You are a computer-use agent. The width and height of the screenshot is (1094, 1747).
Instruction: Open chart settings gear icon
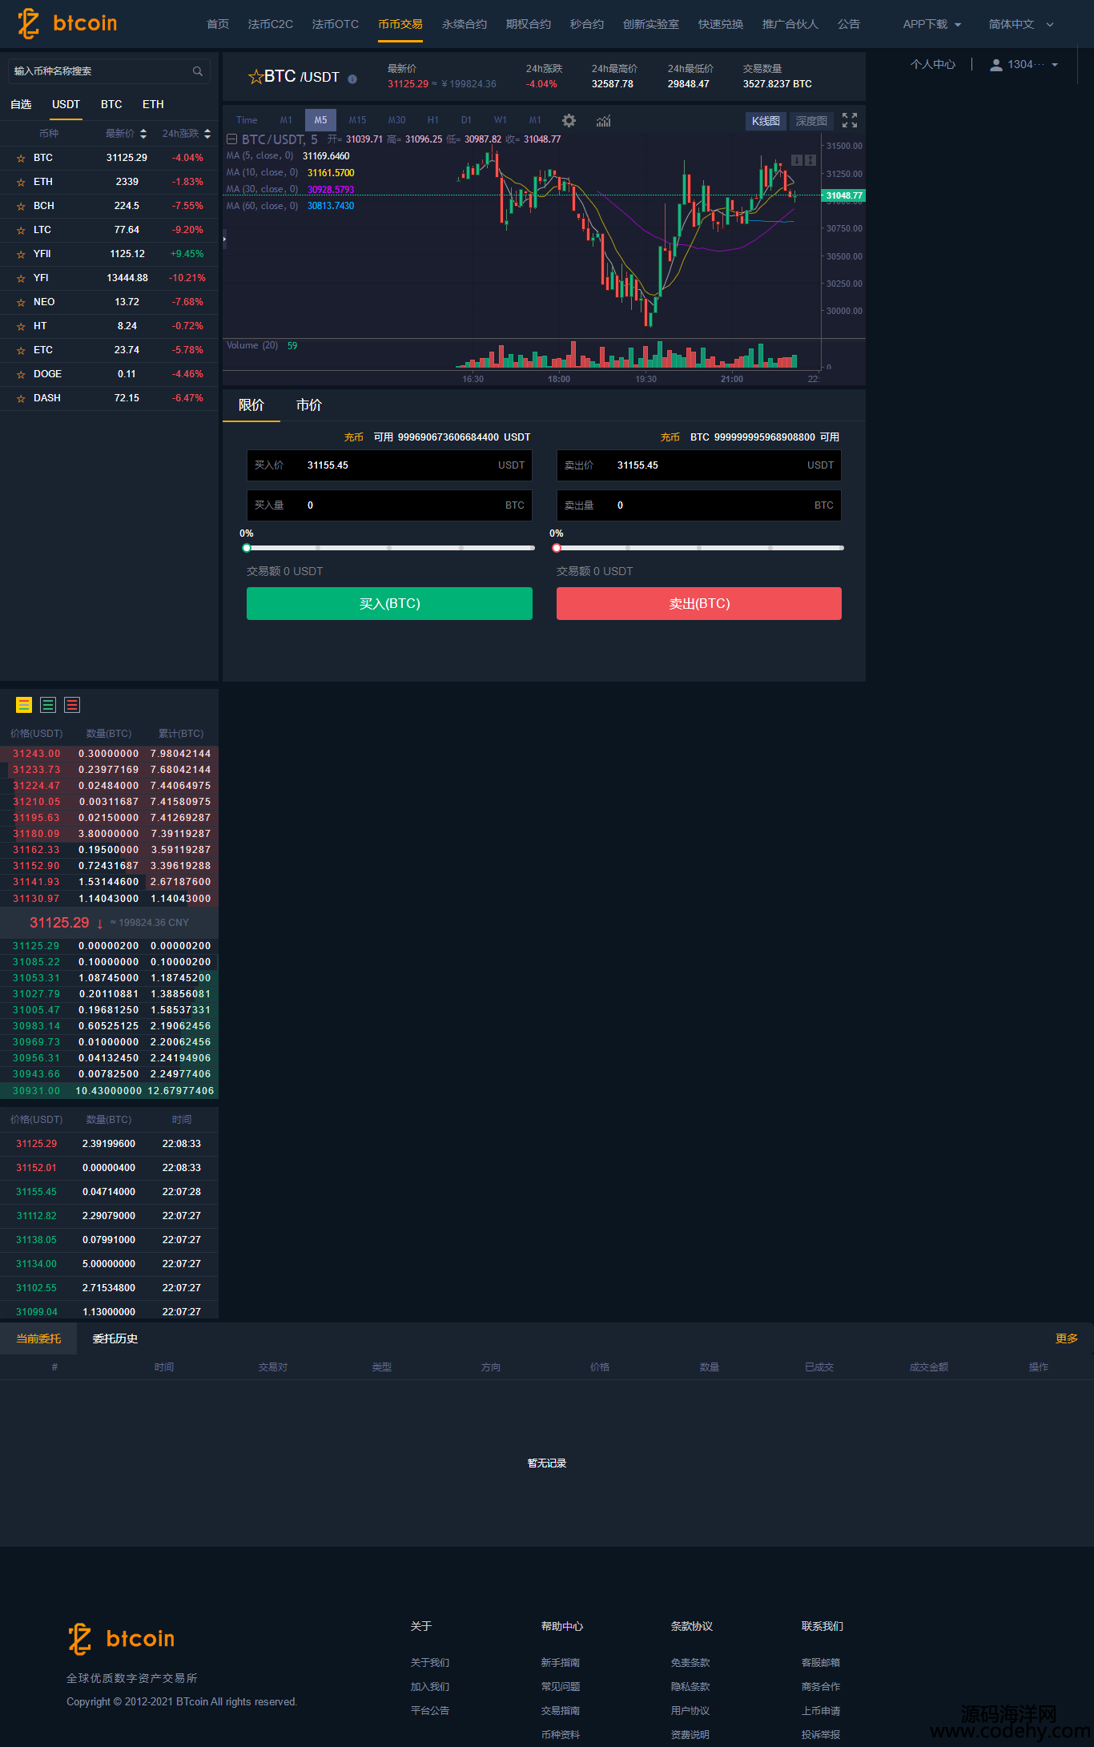[569, 120]
